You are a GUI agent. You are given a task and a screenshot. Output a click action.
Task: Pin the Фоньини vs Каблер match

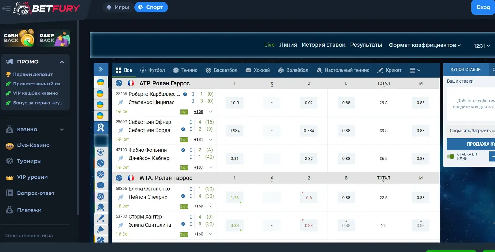(x=121, y=158)
